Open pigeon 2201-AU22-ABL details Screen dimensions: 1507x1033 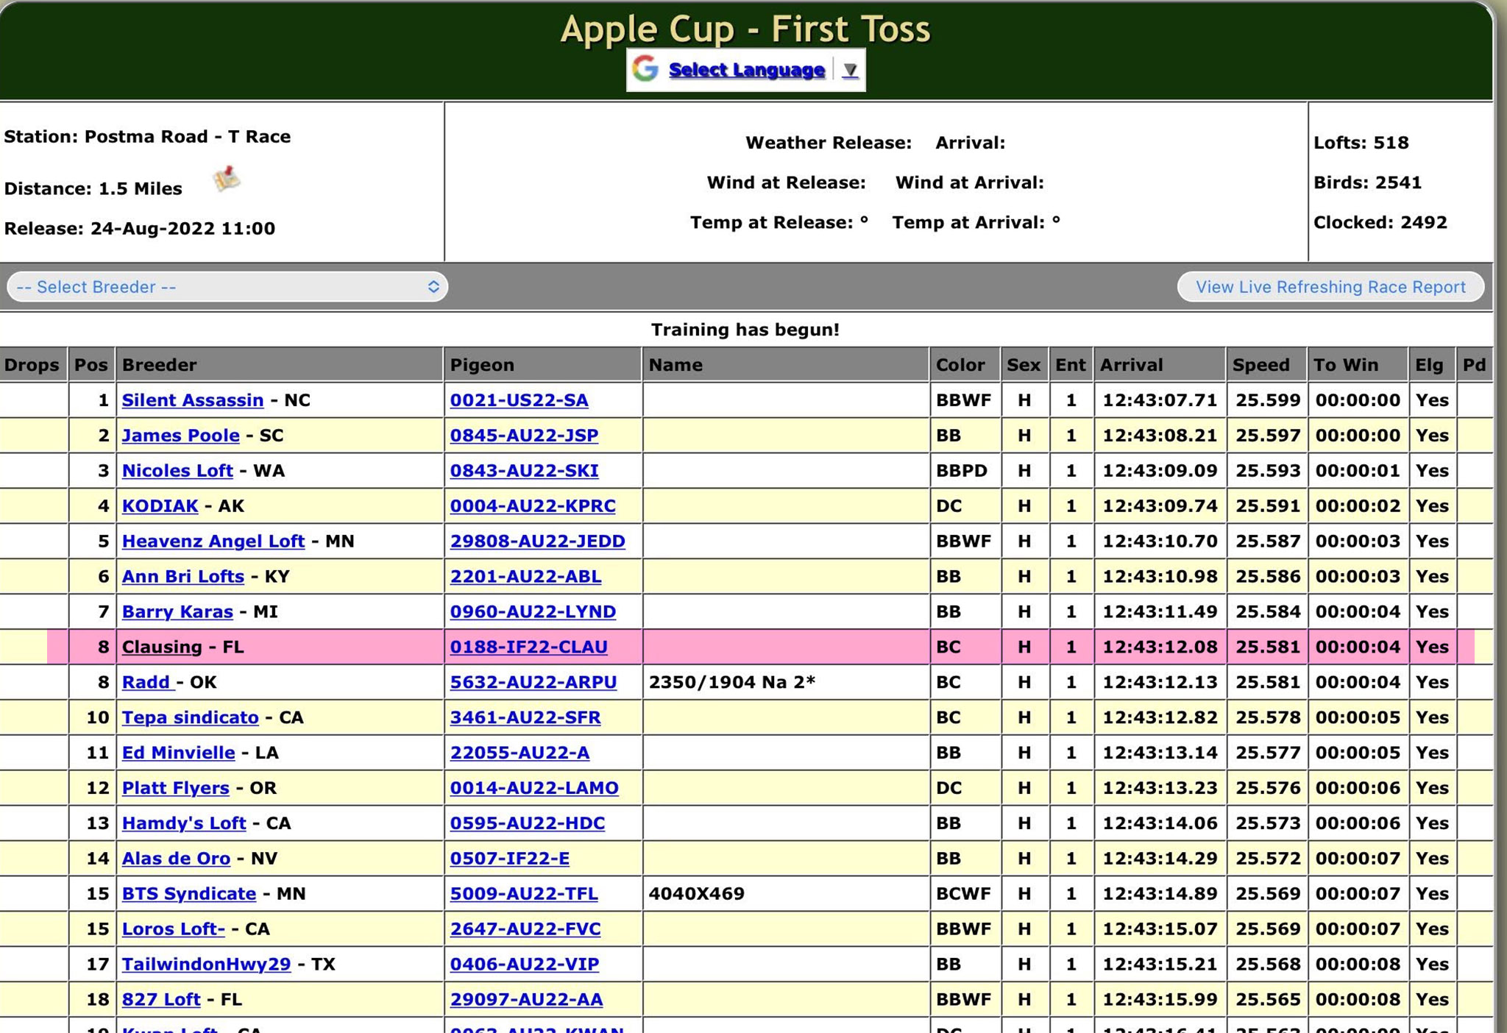coord(526,577)
